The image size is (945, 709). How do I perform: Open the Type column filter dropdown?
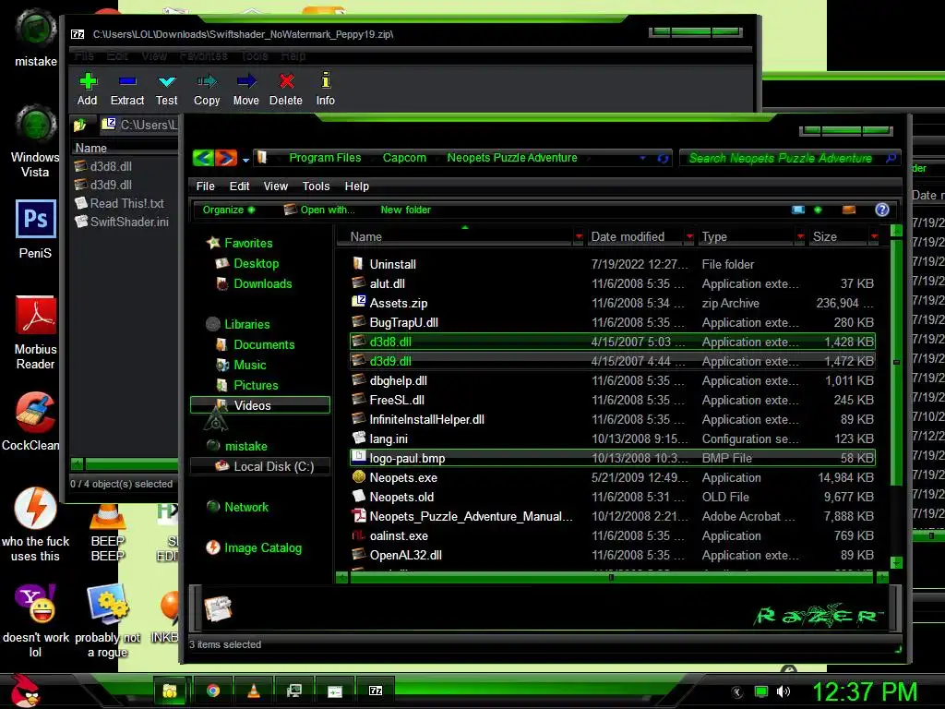point(800,237)
